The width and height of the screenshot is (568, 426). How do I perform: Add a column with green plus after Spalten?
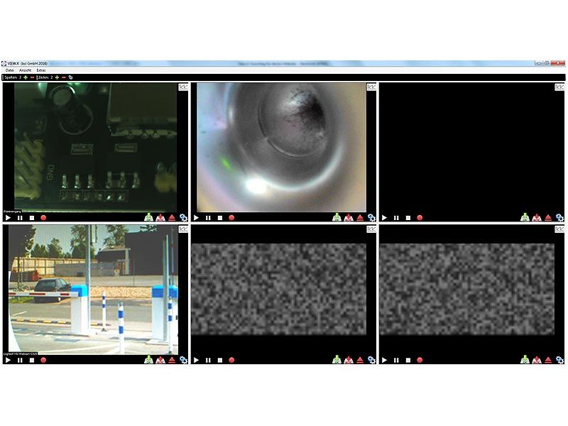click(x=26, y=77)
